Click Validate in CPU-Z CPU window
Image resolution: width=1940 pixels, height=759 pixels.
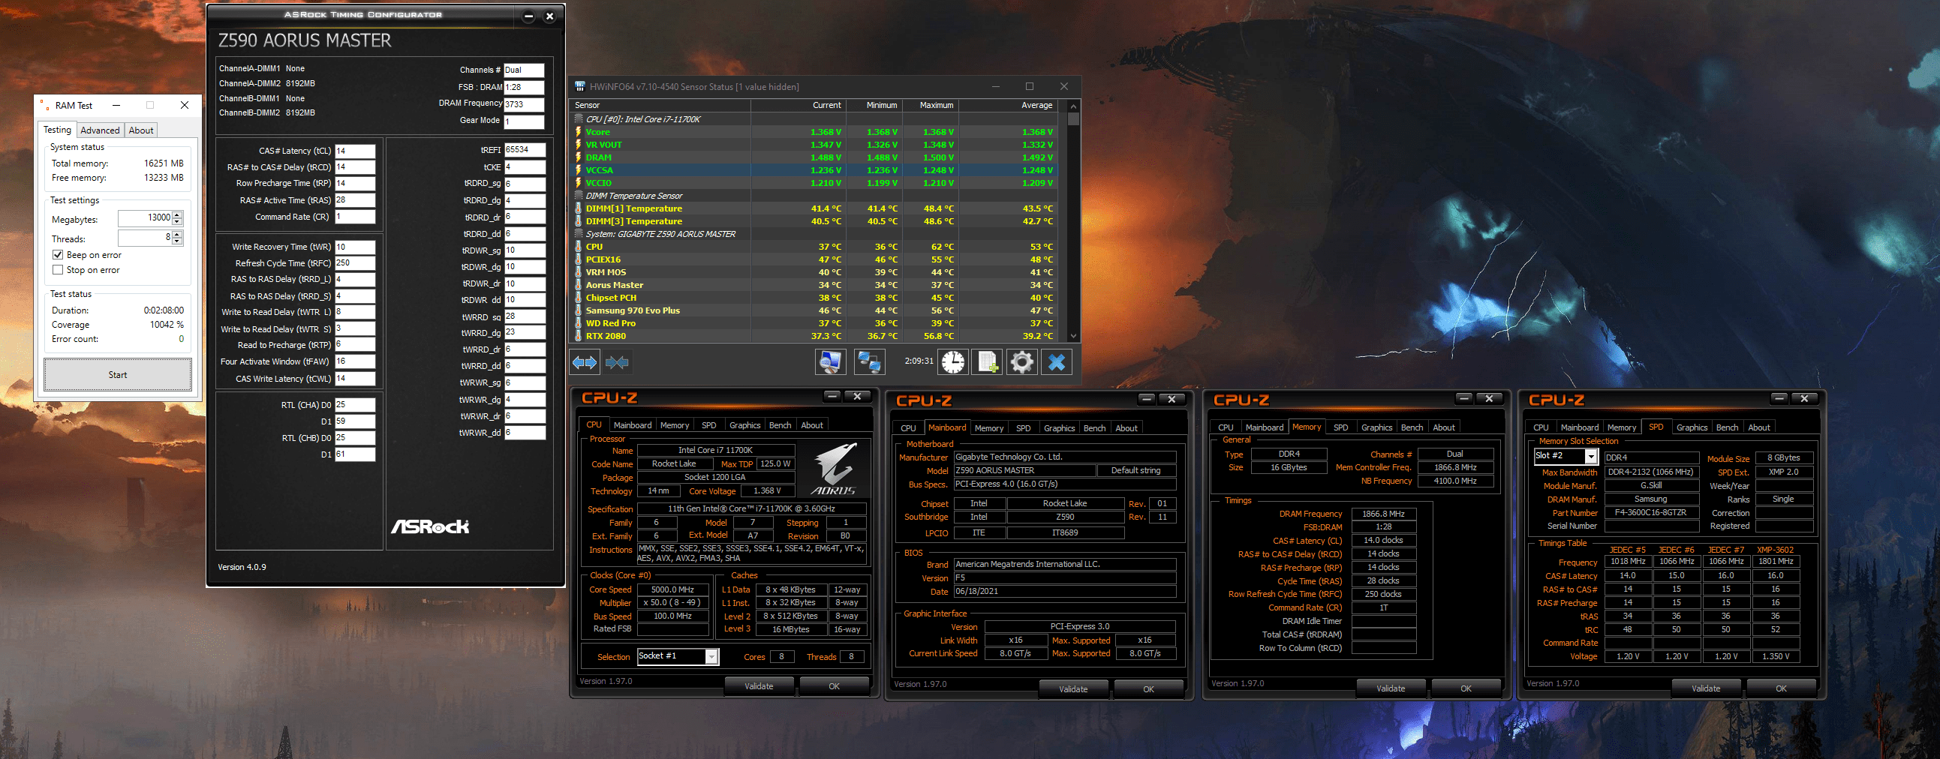pos(759,686)
